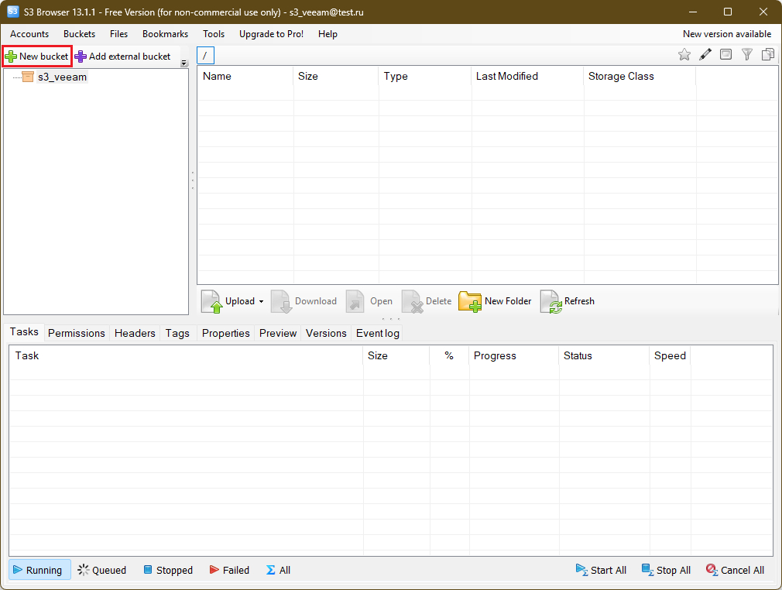Click the Upload button

[228, 301]
